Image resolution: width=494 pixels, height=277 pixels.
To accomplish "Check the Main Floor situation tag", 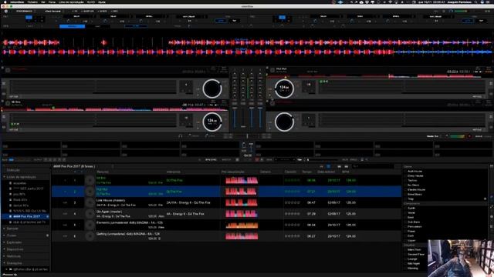I will (405, 249).
